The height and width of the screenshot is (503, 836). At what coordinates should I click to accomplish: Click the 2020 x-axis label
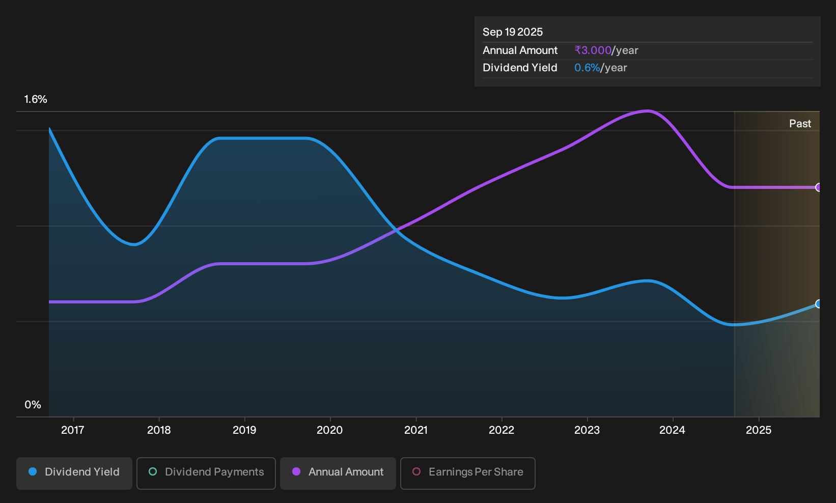tap(330, 430)
